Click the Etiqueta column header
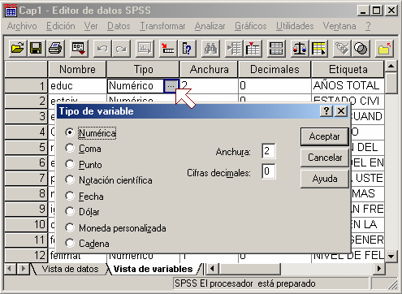 348,69
